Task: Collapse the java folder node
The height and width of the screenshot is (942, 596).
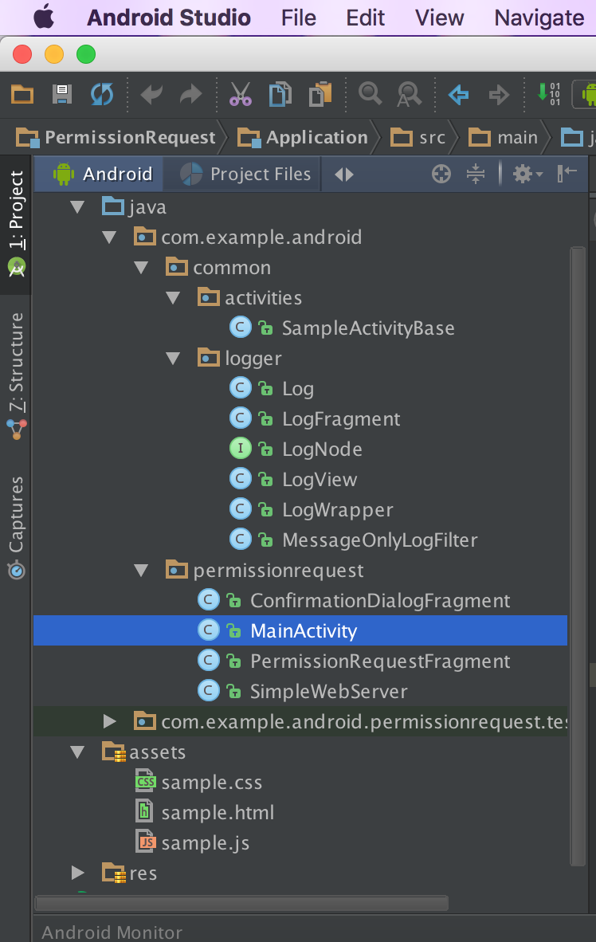Action: (x=77, y=207)
